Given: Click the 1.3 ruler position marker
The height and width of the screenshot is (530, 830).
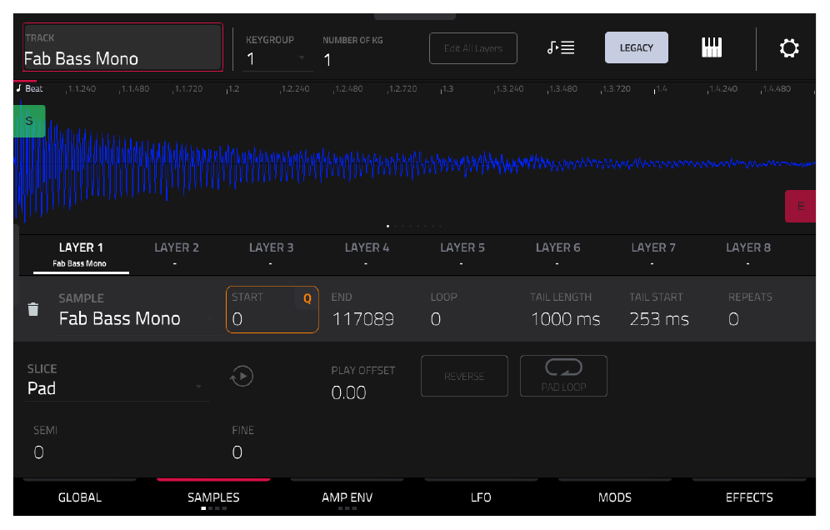Looking at the screenshot, I should [447, 89].
